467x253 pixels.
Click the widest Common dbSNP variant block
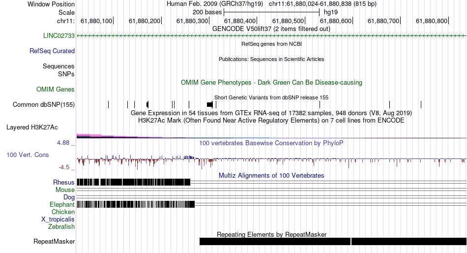pyautogui.click(x=210, y=104)
